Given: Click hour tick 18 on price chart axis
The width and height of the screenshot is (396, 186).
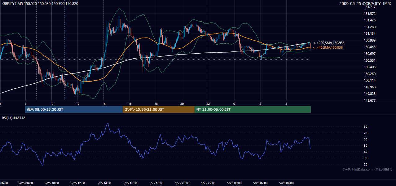Looking at the screenshot, I should [x=156, y=104].
